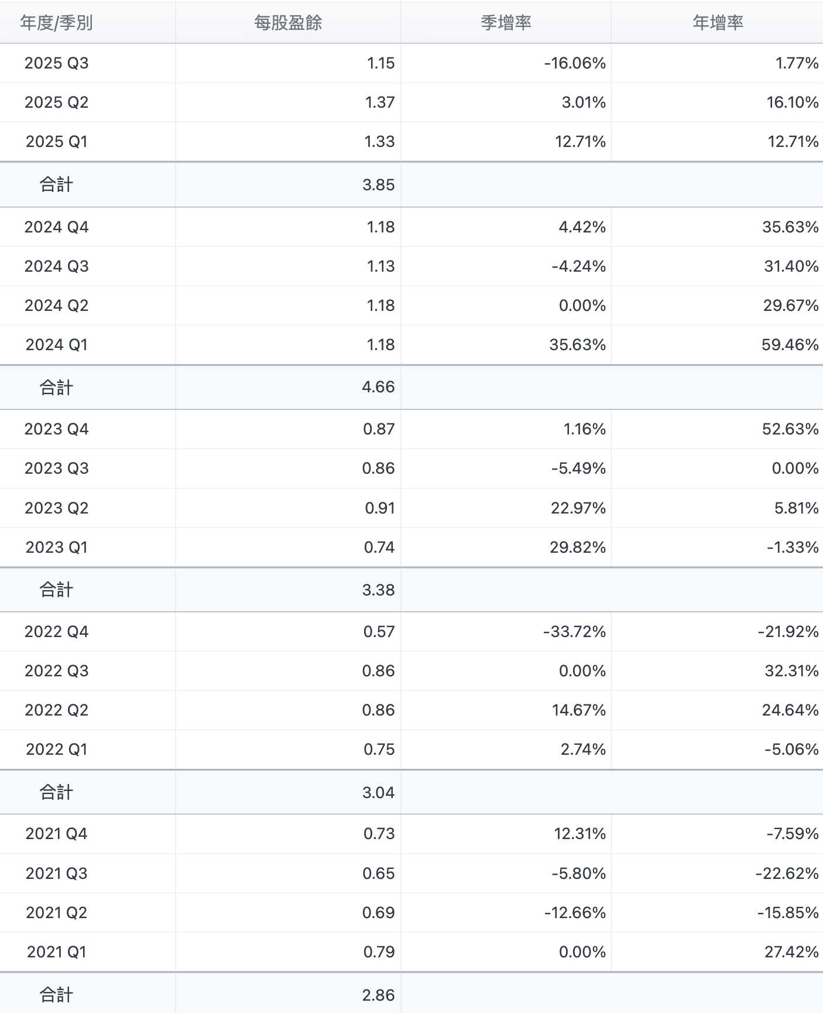The width and height of the screenshot is (823, 1013).
Task: Click the 每股盈餘 column header
Action: (288, 23)
